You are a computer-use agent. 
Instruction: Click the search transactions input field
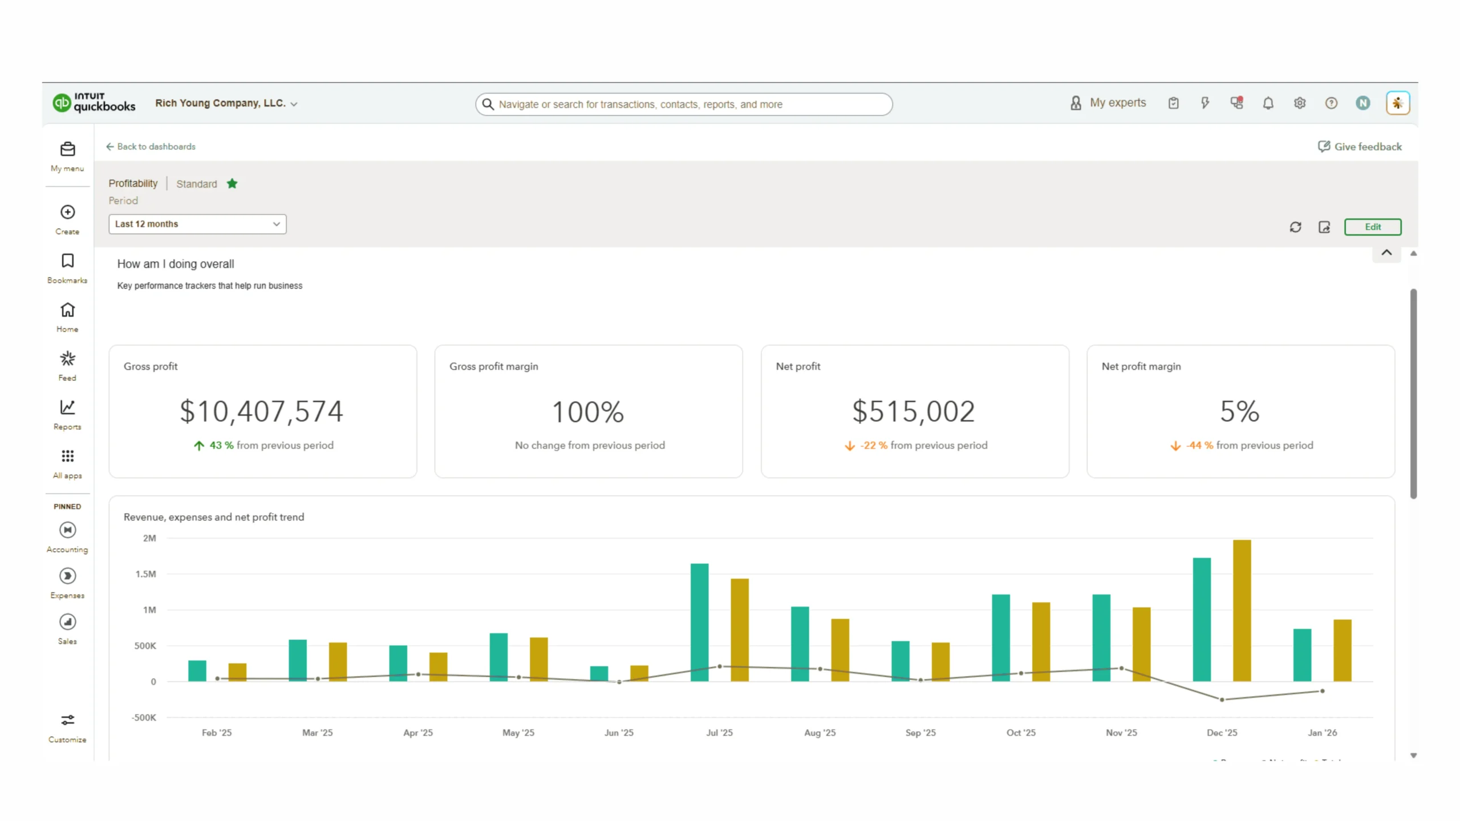tap(684, 104)
